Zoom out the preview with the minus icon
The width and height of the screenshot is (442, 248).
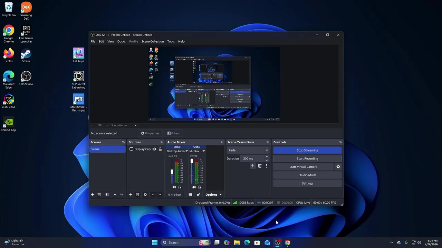click(x=93, y=125)
